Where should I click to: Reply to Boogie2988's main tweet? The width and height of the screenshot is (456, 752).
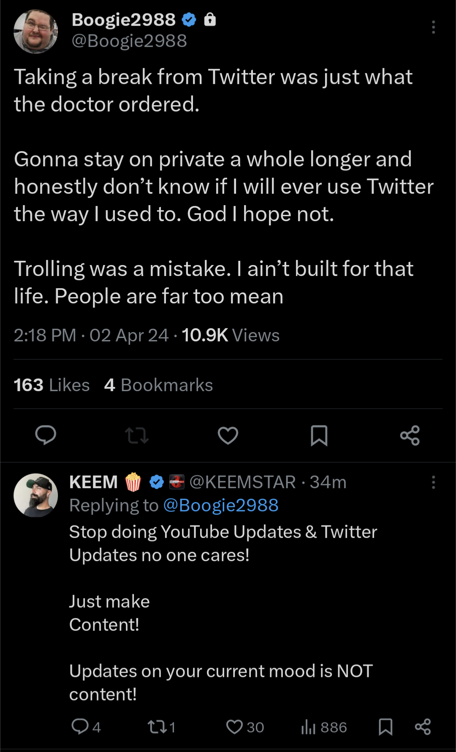[x=46, y=435]
